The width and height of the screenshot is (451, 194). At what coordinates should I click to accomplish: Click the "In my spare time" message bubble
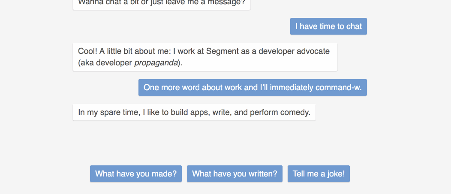[x=194, y=112]
